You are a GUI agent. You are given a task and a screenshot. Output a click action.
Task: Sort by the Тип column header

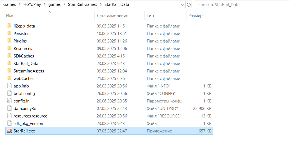click(150, 16)
